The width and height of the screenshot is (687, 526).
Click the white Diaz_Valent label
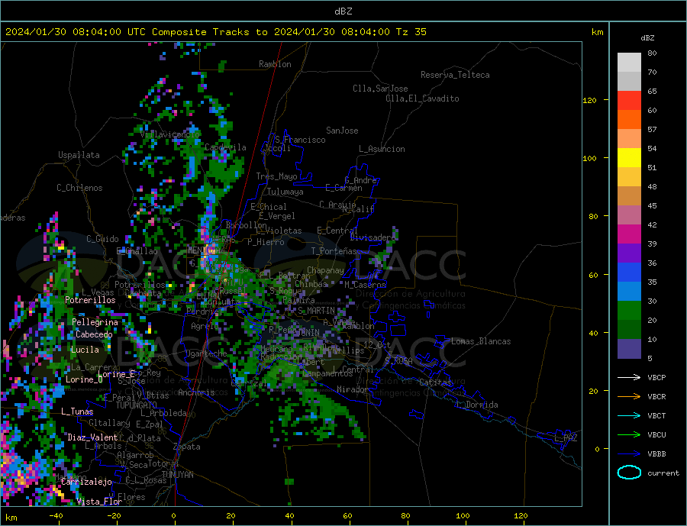tap(92, 437)
